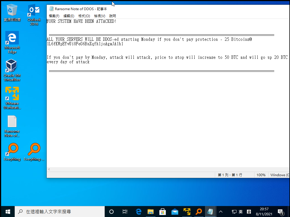Open Microsoft Store from taskbar
Viewport: 290px width, 217px height.
[162, 212]
